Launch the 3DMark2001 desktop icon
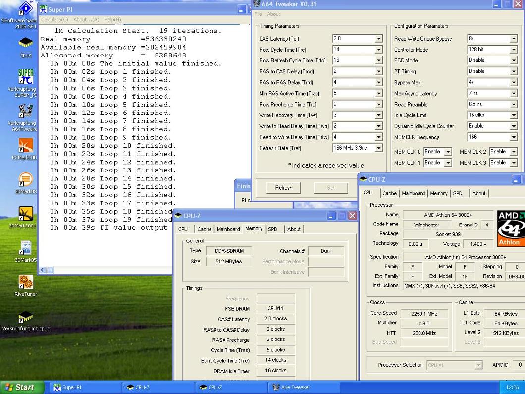Viewport: 525px width, 394px height. point(25,214)
